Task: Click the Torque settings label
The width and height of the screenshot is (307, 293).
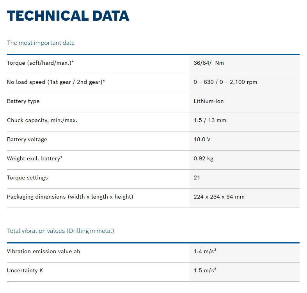Action: tap(27, 178)
